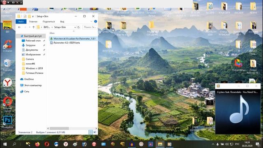This screenshot has height=148, width=263.
Task: Click the right arrow of Explorer horizontal scrollbar
Action: [x=96, y=128]
